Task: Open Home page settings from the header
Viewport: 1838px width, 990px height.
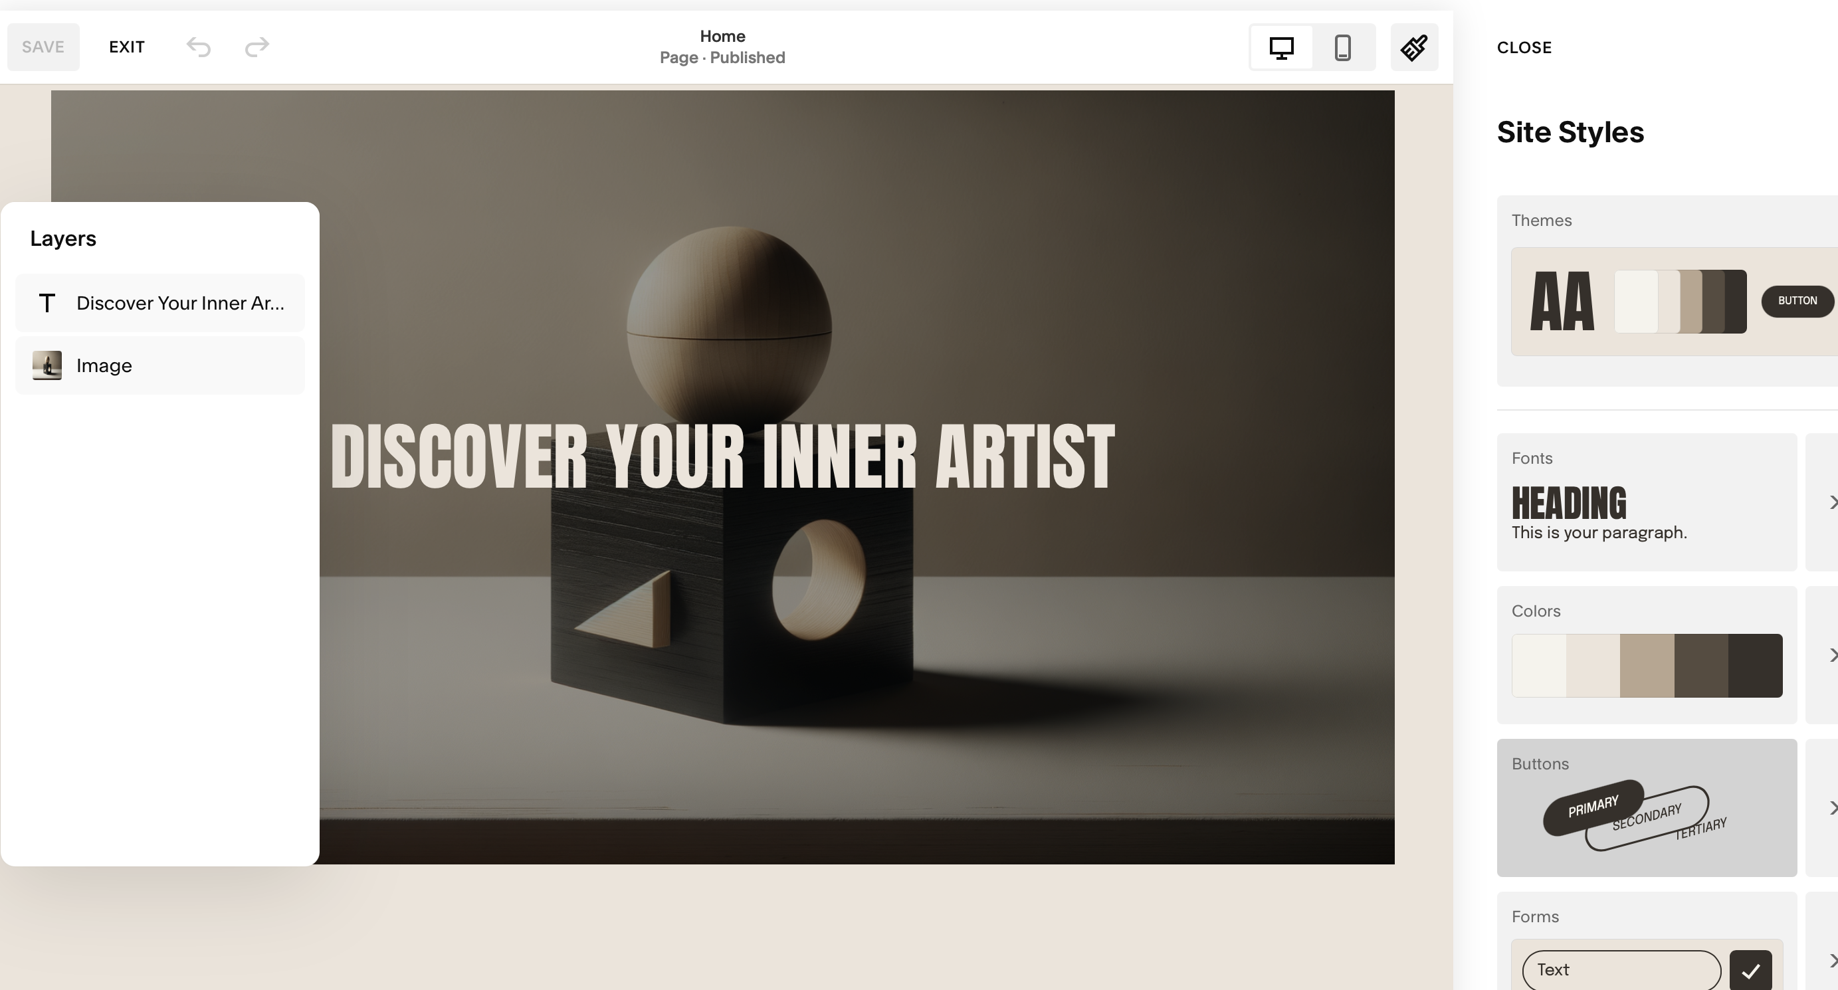Action: tap(722, 46)
